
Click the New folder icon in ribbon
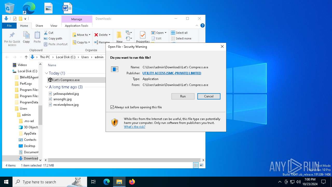119,37
